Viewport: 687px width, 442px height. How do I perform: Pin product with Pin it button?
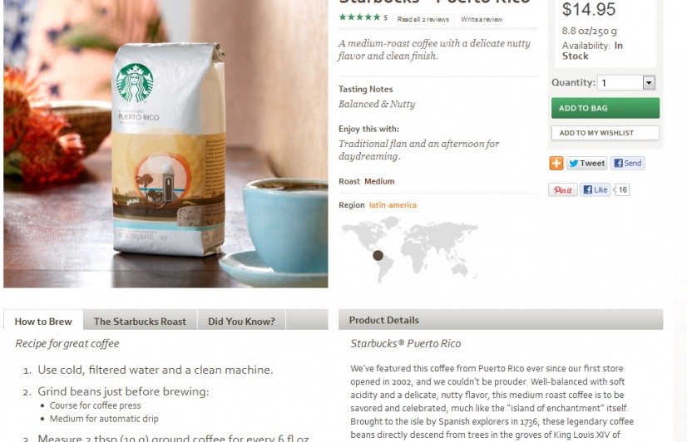[x=562, y=190]
